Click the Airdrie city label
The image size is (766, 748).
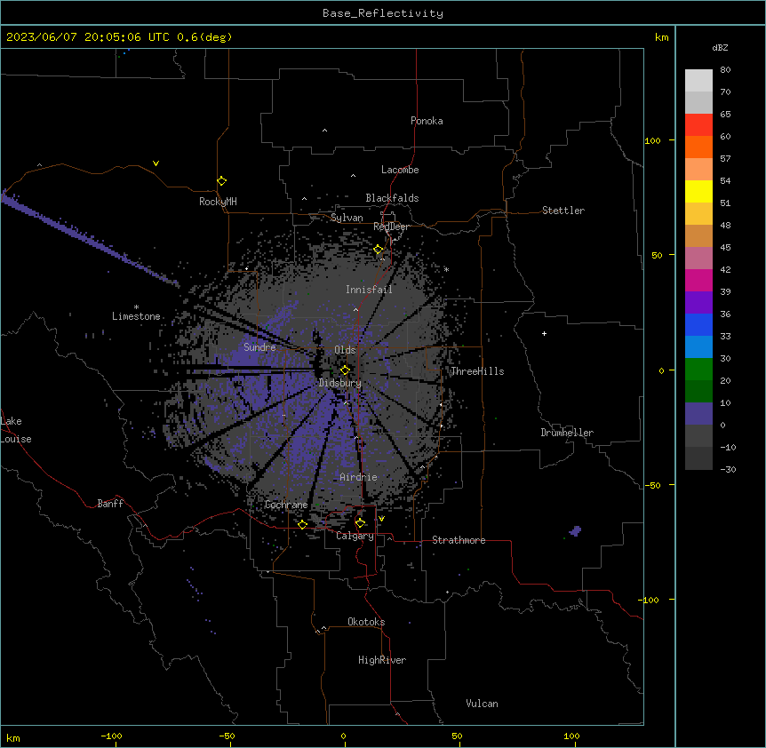coord(358,477)
